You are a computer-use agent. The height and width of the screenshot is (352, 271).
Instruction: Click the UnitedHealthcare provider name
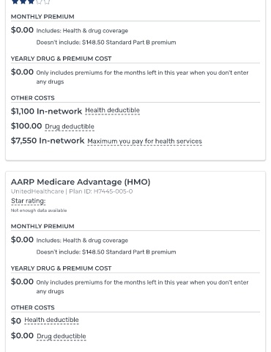pos(37,191)
